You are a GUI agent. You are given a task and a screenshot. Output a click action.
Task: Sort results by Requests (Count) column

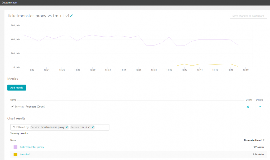tap(254, 140)
